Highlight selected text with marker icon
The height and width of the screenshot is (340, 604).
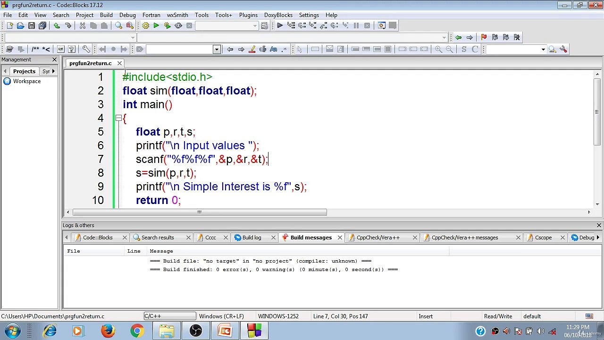tap(252, 49)
